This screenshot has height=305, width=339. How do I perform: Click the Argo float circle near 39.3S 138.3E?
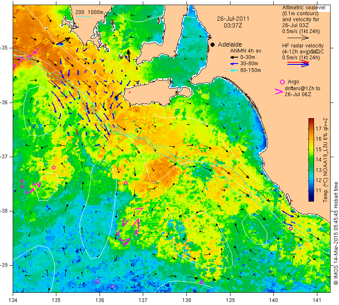202,282
